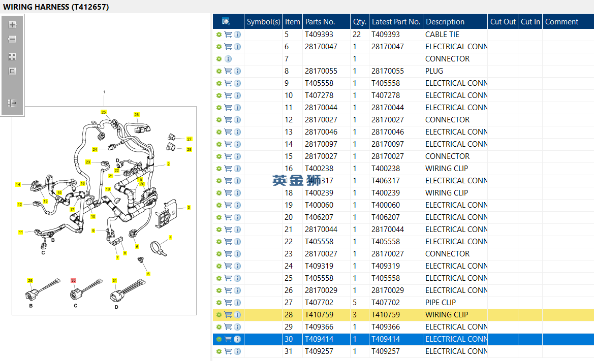
Task: Select part number T400238 in row 16
Action: [319, 169]
